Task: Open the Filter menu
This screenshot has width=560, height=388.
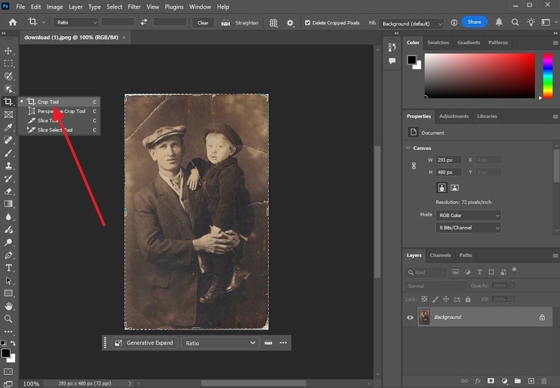Action: [x=134, y=7]
